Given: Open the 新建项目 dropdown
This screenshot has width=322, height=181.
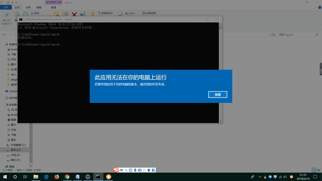Looking at the screenshot, I should (106, 13).
